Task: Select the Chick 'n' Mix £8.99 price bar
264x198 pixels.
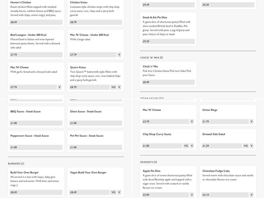Action: pyautogui.click(x=168, y=82)
